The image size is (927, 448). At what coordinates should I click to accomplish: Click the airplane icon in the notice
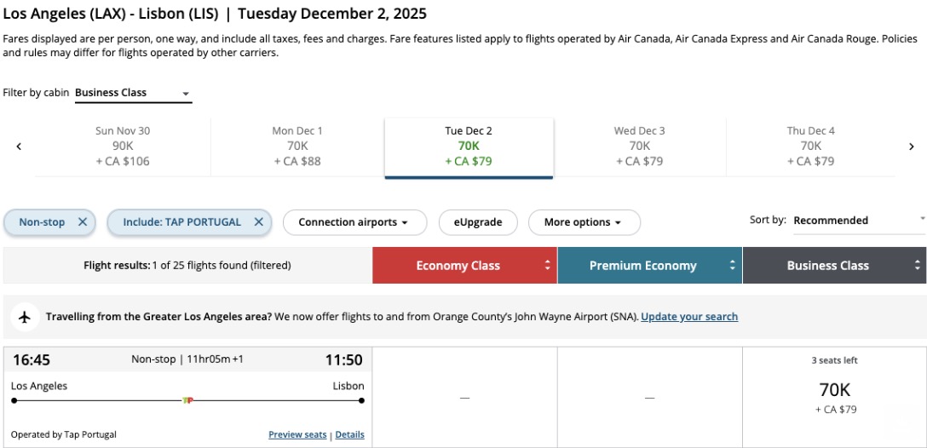(x=25, y=317)
